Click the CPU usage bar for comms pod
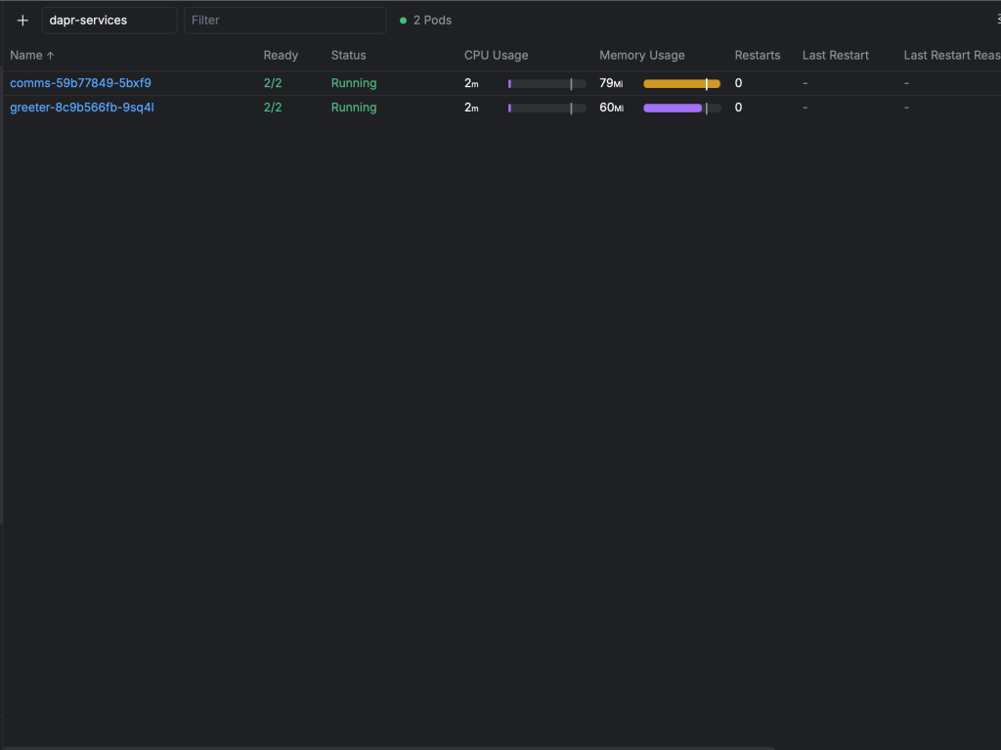The width and height of the screenshot is (1001, 750). pos(544,83)
